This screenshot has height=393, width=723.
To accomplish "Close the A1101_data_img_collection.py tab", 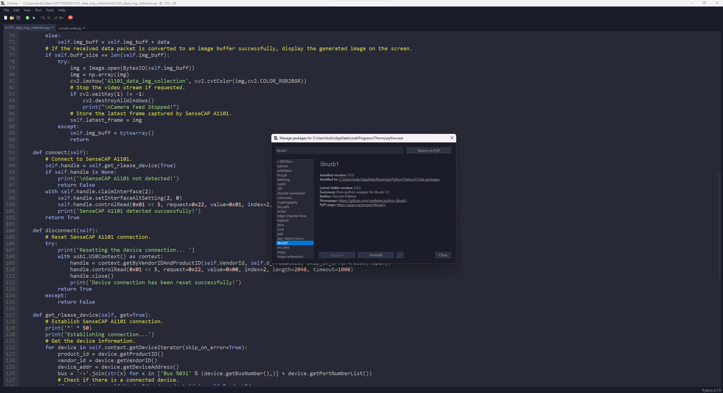I will (x=52, y=27).
